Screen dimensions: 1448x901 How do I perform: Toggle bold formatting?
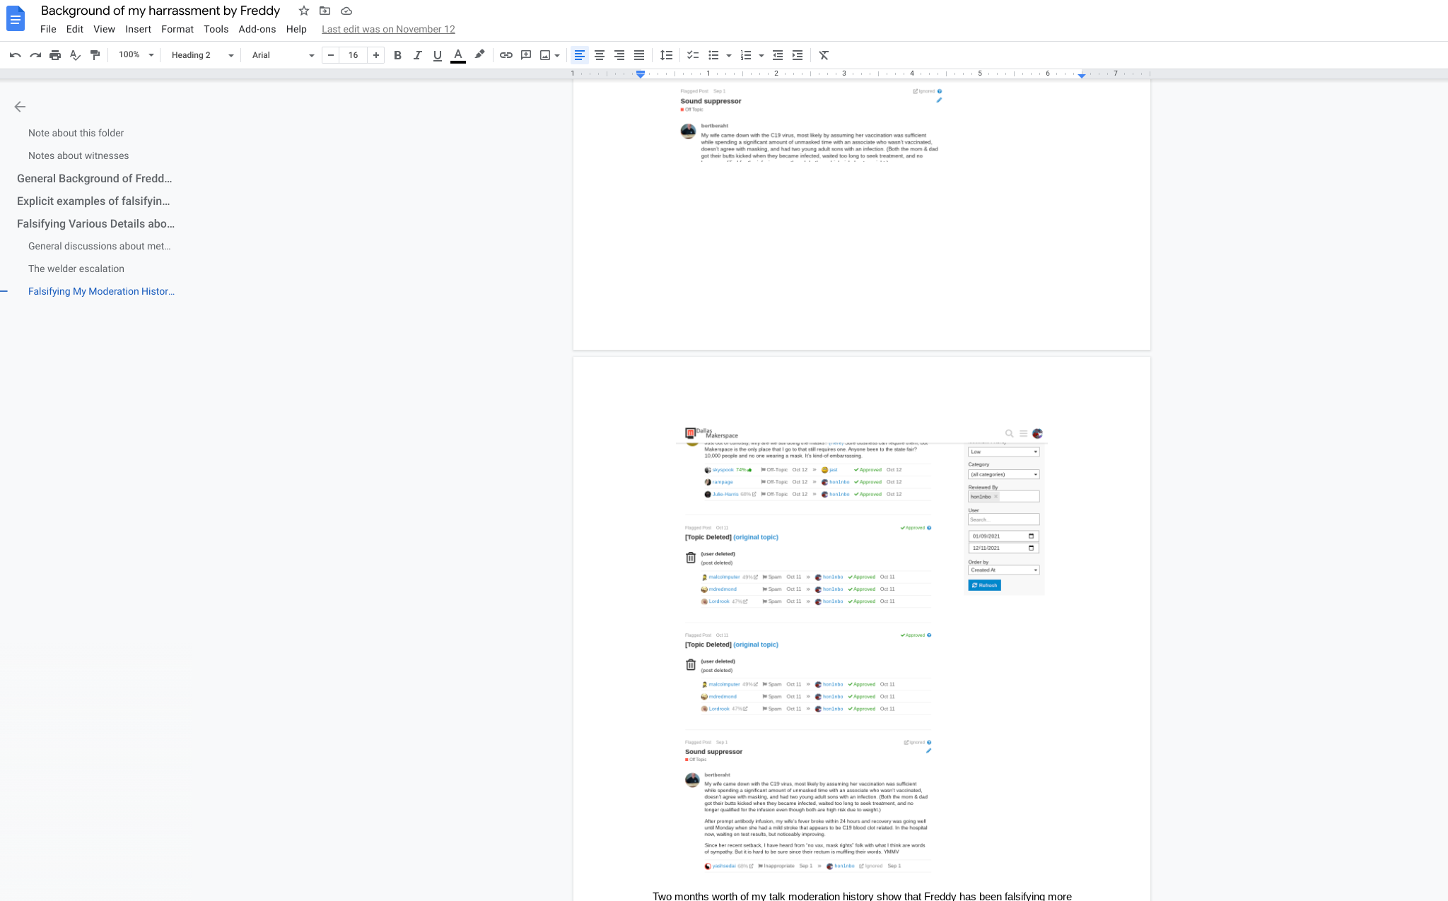click(x=397, y=55)
